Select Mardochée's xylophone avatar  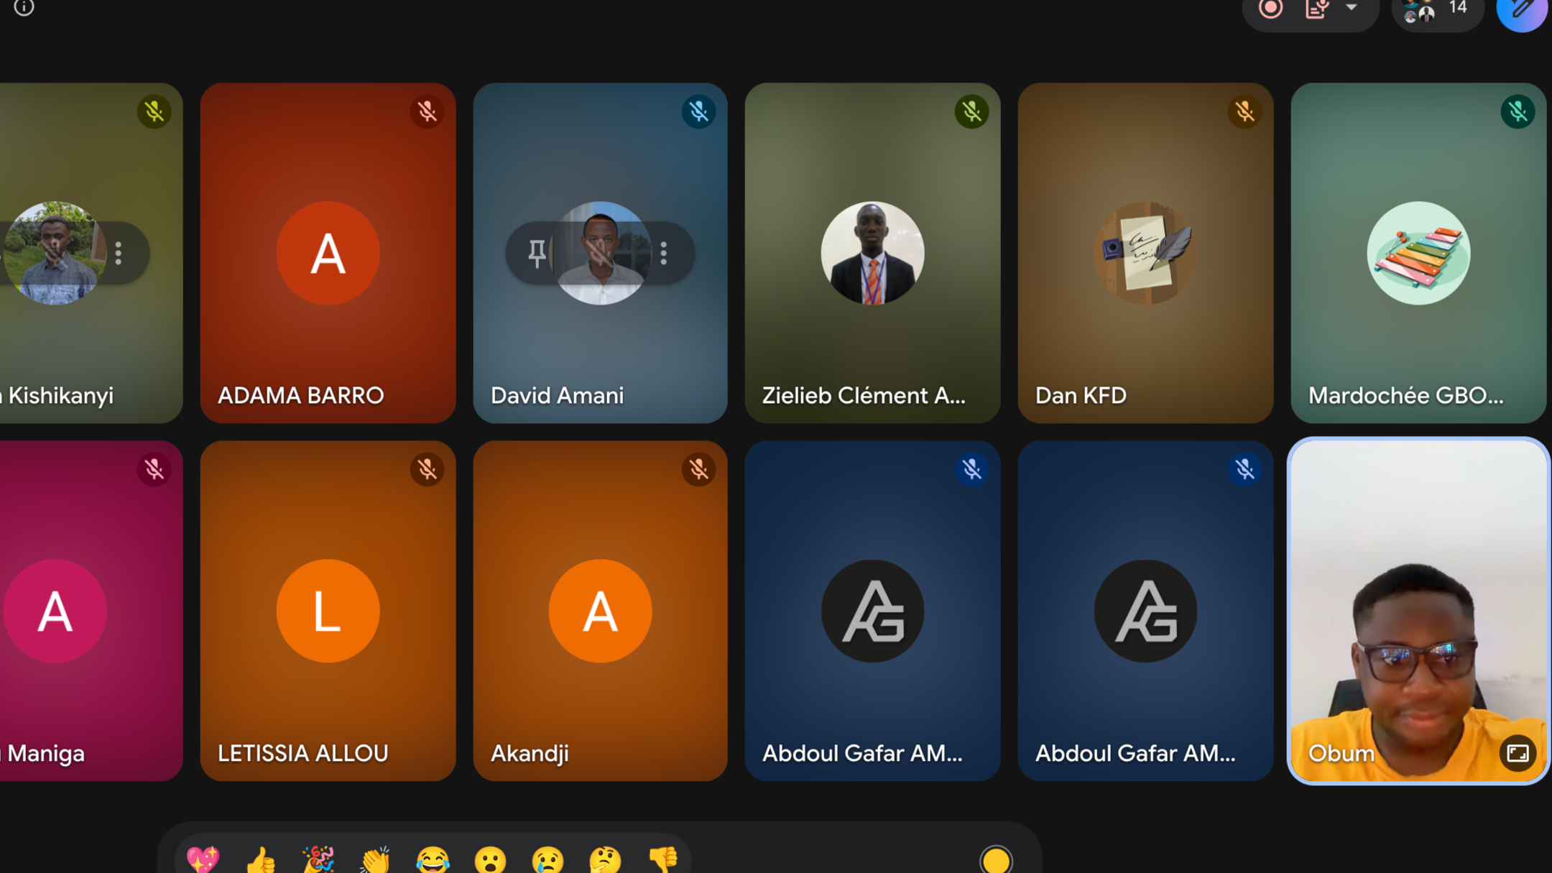[x=1418, y=253]
